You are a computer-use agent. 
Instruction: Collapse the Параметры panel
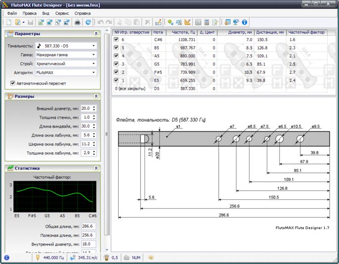96,34
